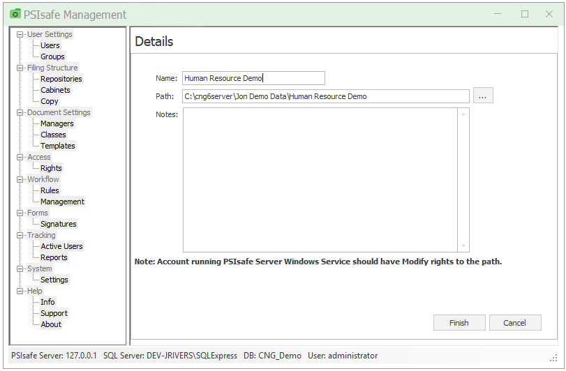Viewport: 566px width, 371px height.
Task: Click the User: administrator status text
Action: (x=343, y=356)
